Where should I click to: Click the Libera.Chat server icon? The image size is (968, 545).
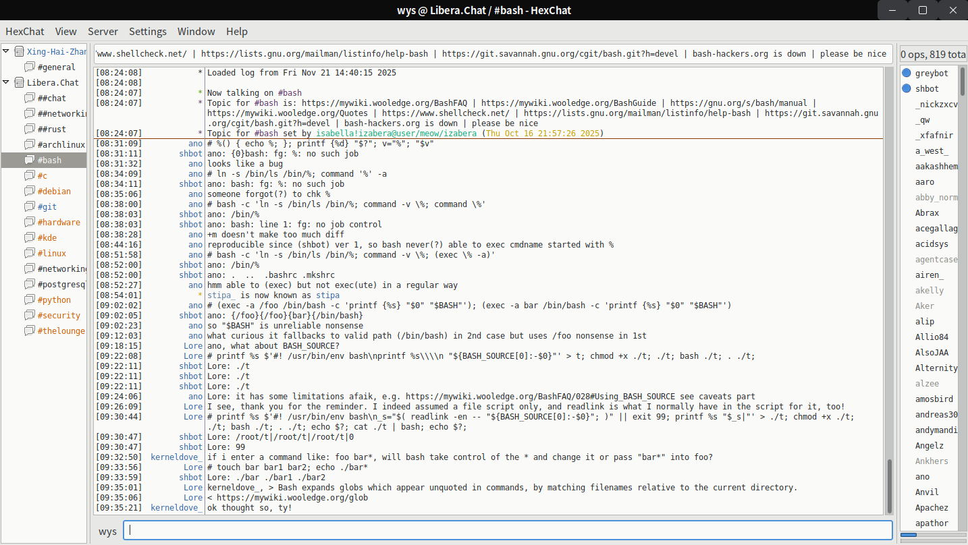pos(19,82)
